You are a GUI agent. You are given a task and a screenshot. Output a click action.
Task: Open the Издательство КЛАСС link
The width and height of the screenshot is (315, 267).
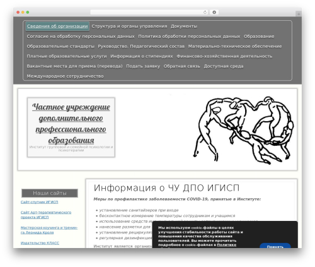click(40, 243)
